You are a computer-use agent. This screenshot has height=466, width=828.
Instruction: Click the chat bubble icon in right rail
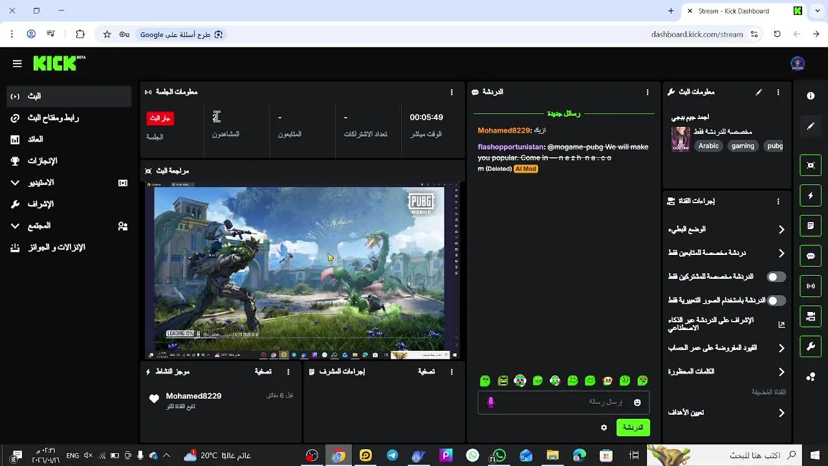coord(811,256)
